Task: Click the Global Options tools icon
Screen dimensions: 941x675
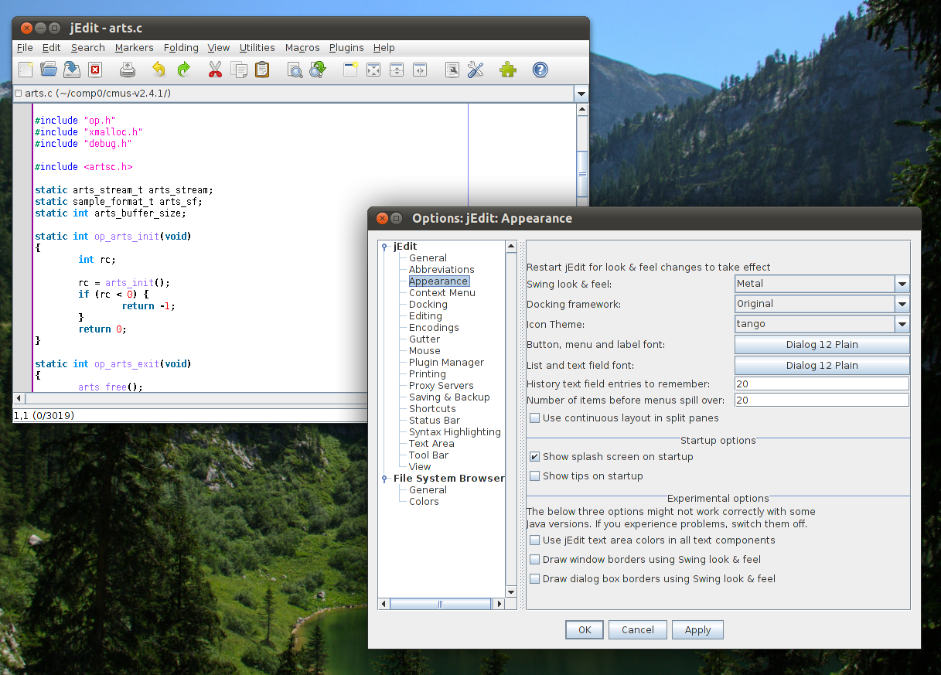Action: point(476,70)
